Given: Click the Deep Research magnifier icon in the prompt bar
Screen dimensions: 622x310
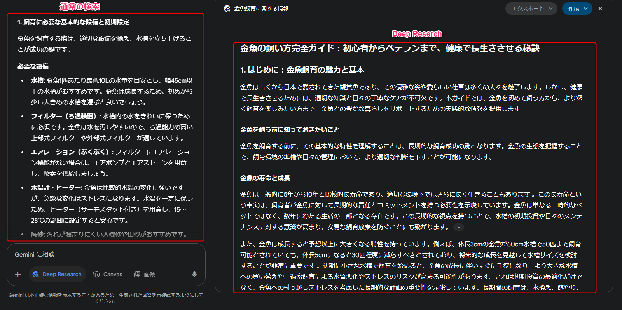Looking at the screenshot, I should click(x=36, y=274).
